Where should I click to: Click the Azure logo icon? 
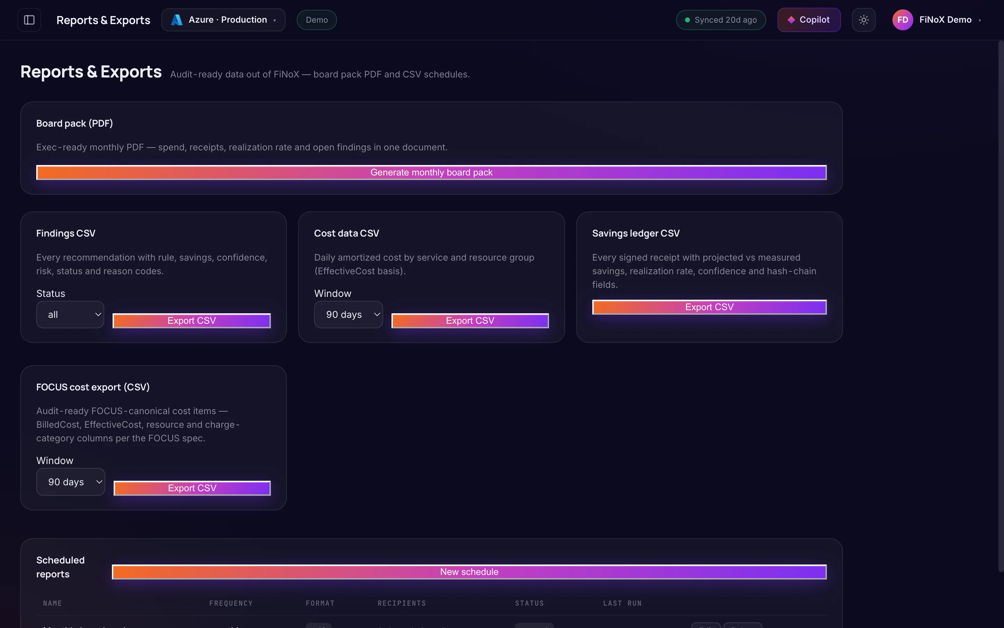point(177,20)
